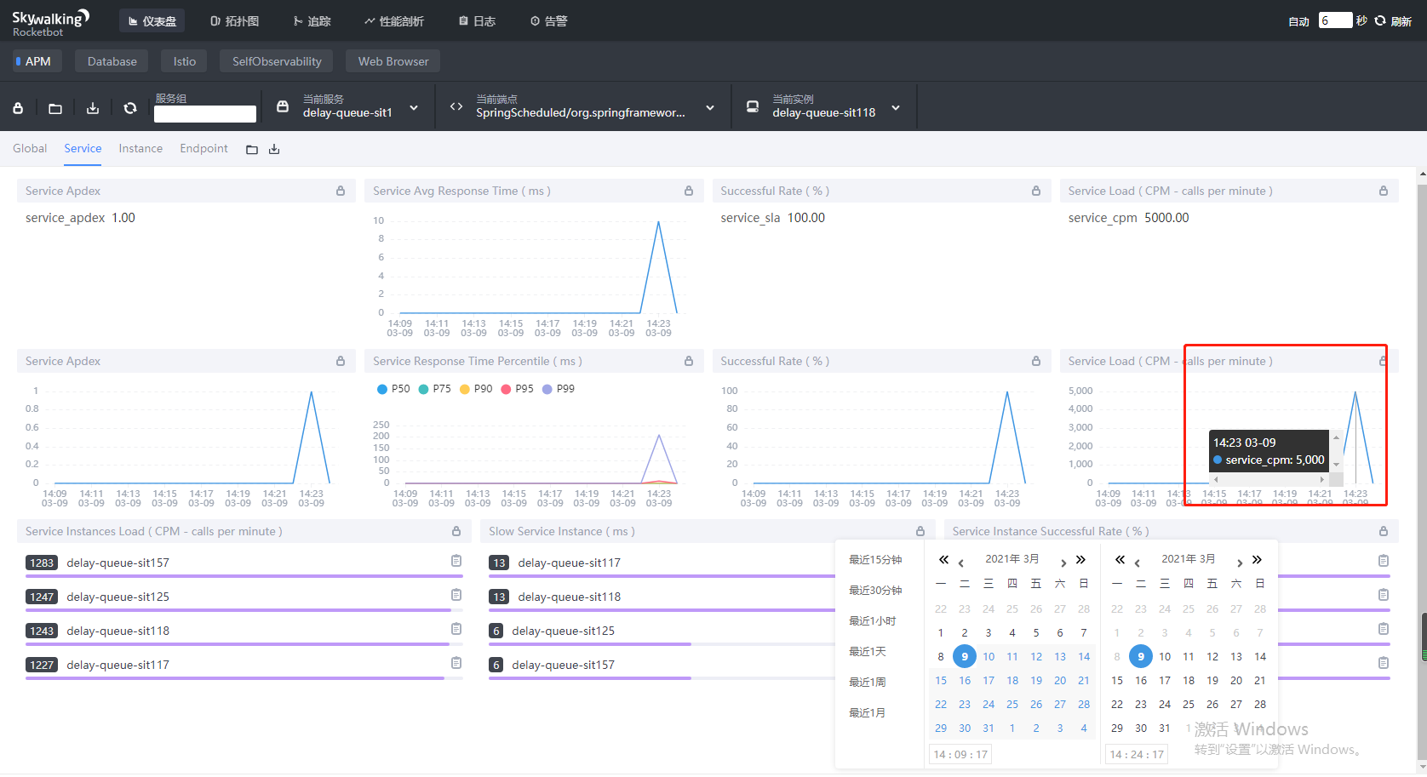Viewport: 1427px width, 777px height.
Task: Click the lock icon on Service Avg Response Time panel
Action: click(x=688, y=191)
